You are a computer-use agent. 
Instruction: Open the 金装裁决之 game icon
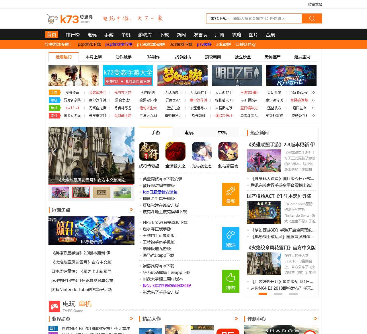(x=175, y=151)
